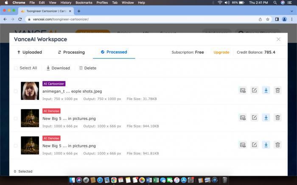The height and width of the screenshot is (185, 297).
Task: Launch Safari from the dock
Action: pyautogui.click(x=100, y=180)
